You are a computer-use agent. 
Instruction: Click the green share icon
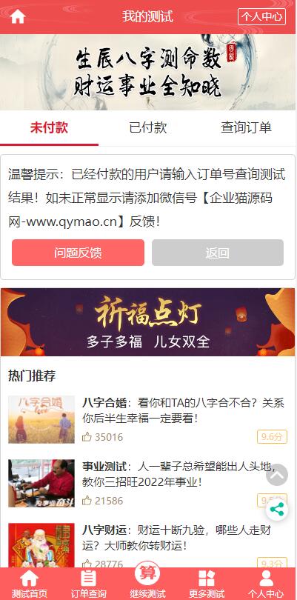[x=277, y=510]
